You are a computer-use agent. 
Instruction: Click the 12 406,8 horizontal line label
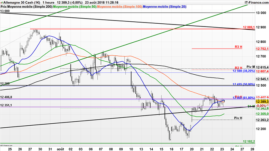point(6,97)
